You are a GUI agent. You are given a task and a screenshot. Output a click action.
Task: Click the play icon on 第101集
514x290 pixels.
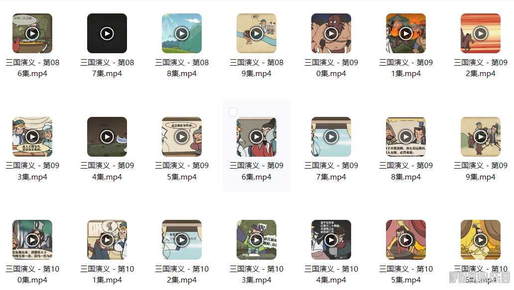pos(107,240)
